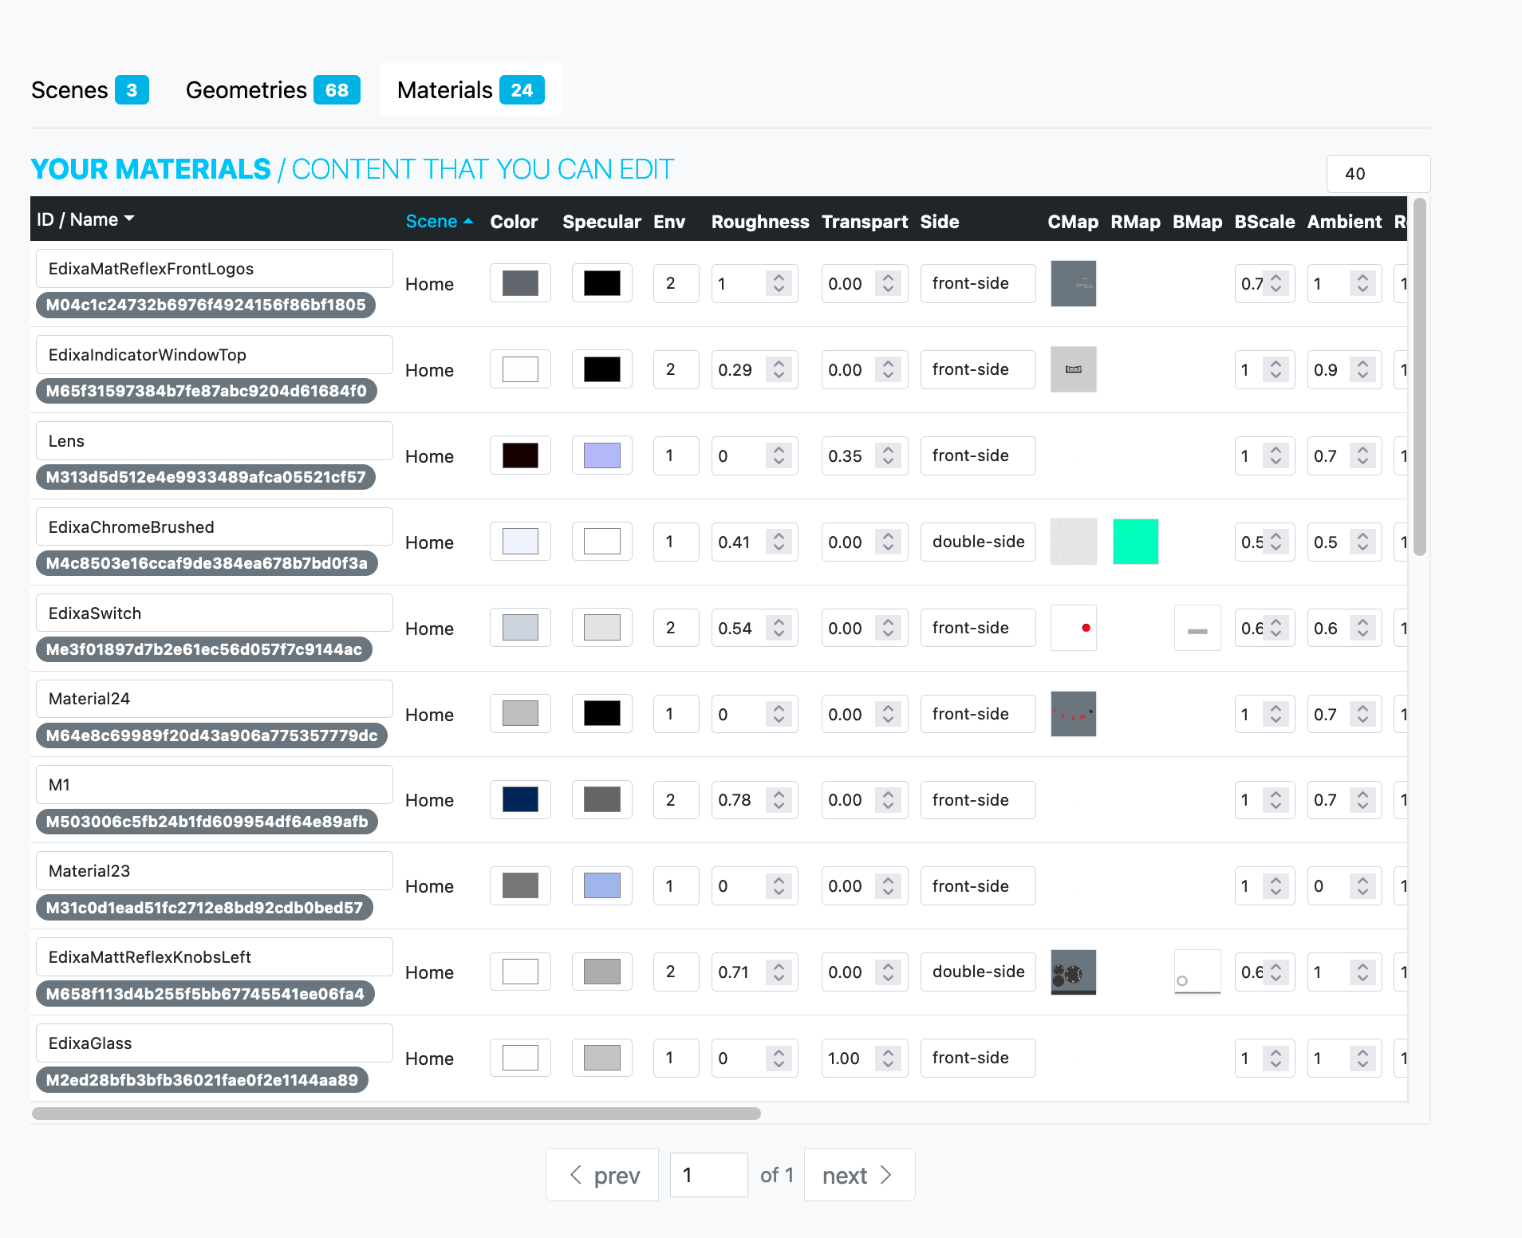Open the CMap thumbnail for EdixaMatReflexFrontLogos

1073,284
